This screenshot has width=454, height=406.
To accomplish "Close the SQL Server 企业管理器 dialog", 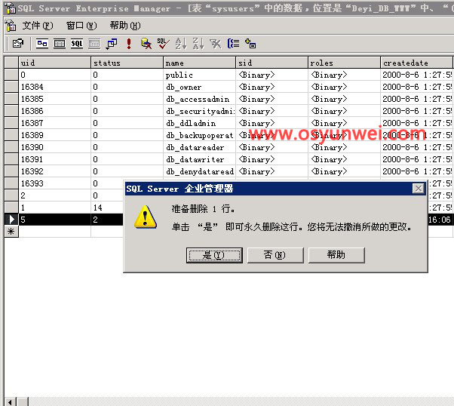I will [x=419, y=189].
